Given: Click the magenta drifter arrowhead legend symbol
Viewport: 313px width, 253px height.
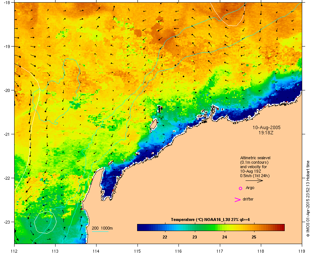Looking at the screenshot, I should coord(238,200).
